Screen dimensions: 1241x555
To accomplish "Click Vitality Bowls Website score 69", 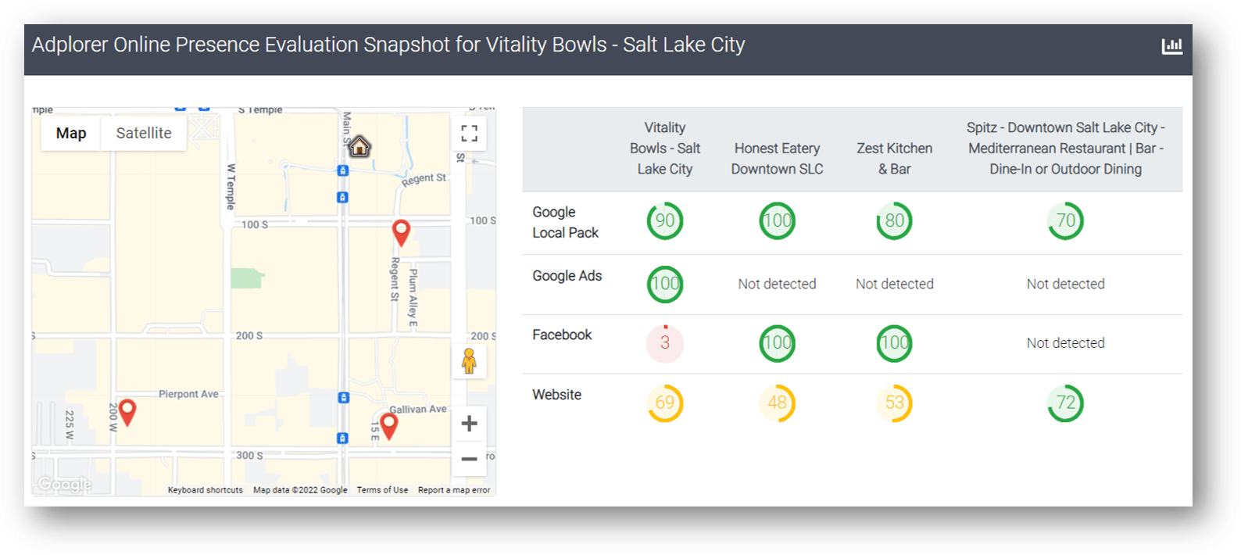I will coord(665,403).
